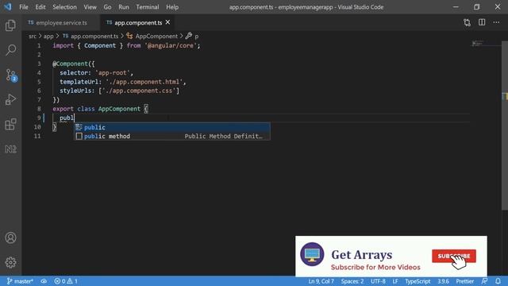Click the p property breadcrumb
Screen dimensions: 508x286
pyautogui.click(x=192, y=36)
